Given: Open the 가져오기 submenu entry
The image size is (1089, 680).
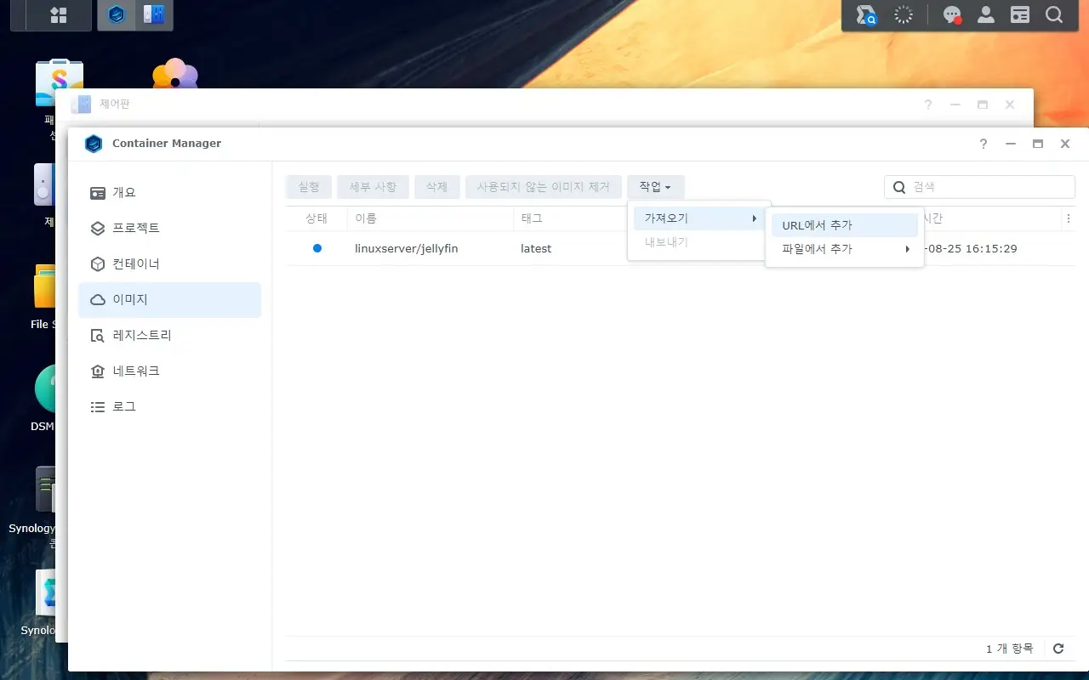Looking at the screenshot, I should (699, 218).
